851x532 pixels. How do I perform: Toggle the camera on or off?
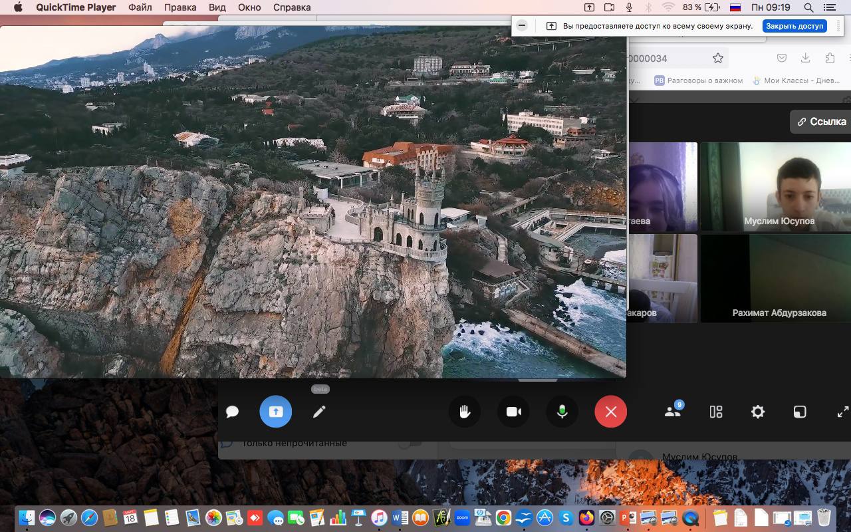[513, 412]
